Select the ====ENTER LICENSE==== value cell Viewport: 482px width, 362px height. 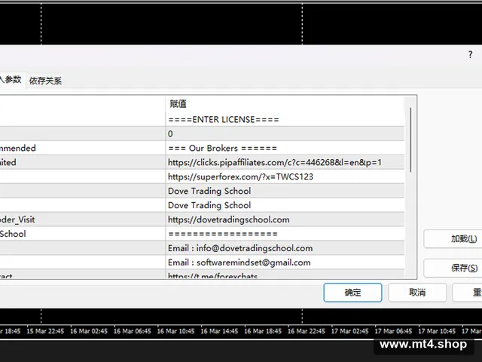pyautogui.click(x=285, y=119)
